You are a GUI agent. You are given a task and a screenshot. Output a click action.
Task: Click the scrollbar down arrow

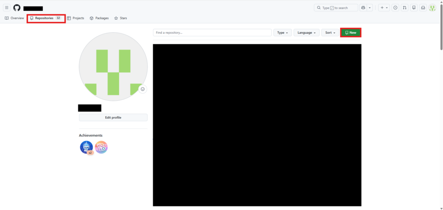[x=441, y=208]
